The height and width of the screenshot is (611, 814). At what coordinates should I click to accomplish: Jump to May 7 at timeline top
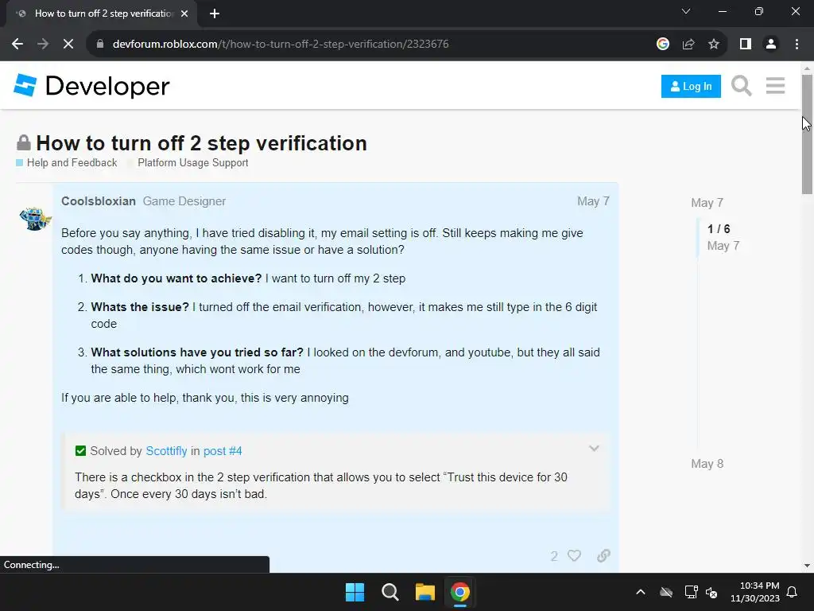[x=707, y=203]
